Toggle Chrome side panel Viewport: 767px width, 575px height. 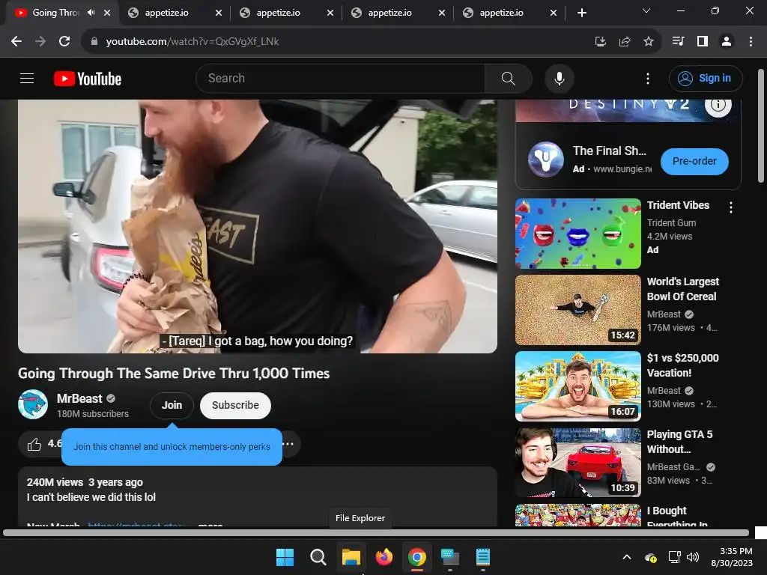(703, 42)
